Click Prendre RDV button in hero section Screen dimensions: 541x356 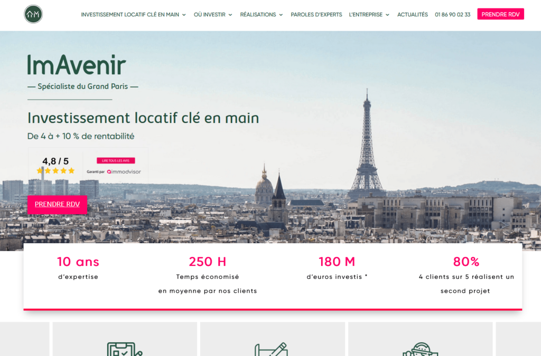(57, 205)
